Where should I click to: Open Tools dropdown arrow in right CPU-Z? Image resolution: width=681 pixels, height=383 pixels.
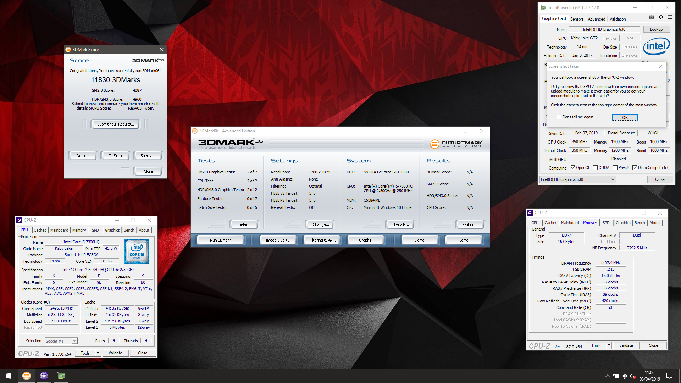tap(609, 345)
